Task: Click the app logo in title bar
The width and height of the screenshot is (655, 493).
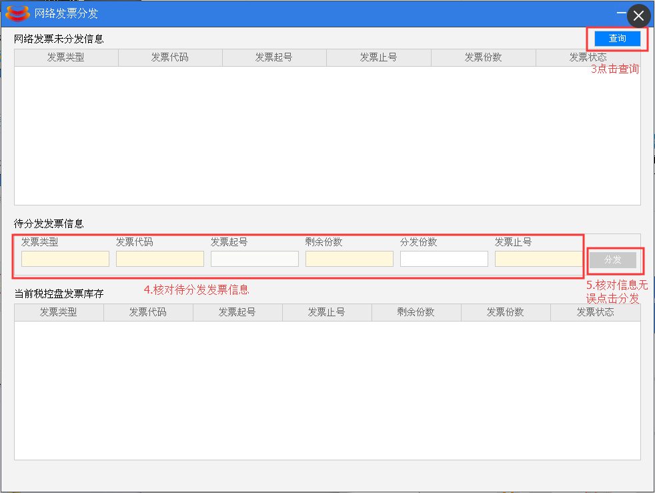Action: [x=17, y=13]
